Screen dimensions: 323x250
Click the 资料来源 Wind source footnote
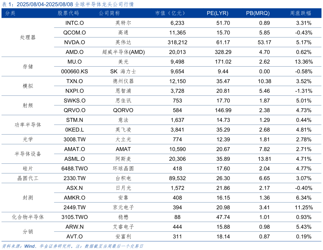73,246
